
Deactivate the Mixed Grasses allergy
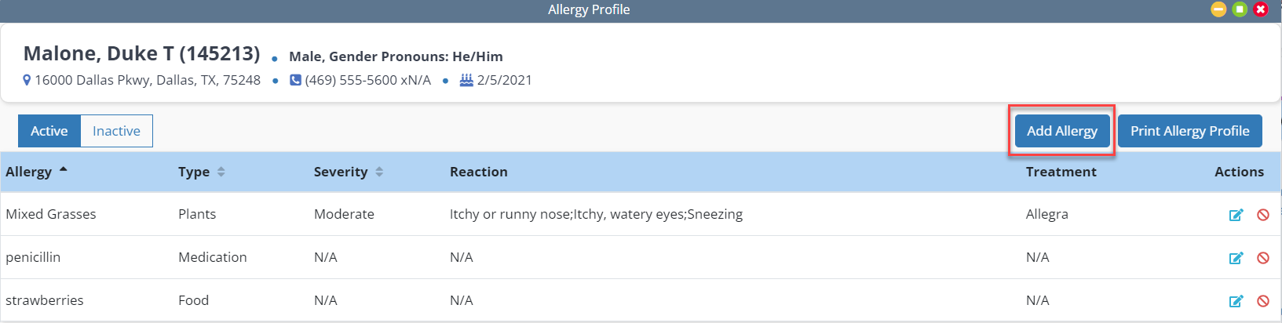click(x=1263, y=215)
